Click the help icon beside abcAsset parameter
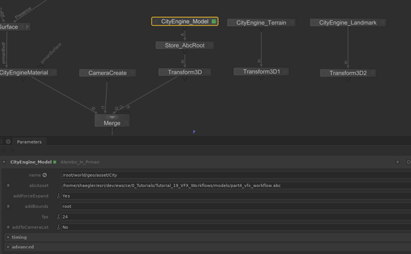Image resolution: width=411 pixels, height=254 pixels. pos(8,186)
